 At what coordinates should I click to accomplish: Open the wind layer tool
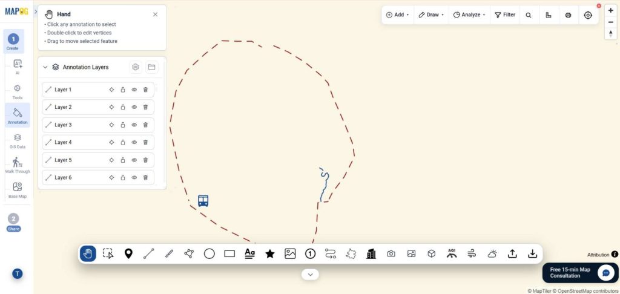(472, 253)
